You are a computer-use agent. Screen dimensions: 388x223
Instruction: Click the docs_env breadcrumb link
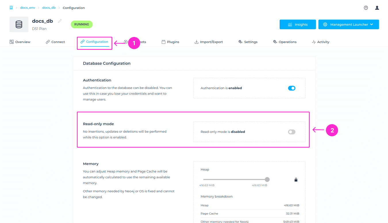pyautogui.click(x=28, y=7)
